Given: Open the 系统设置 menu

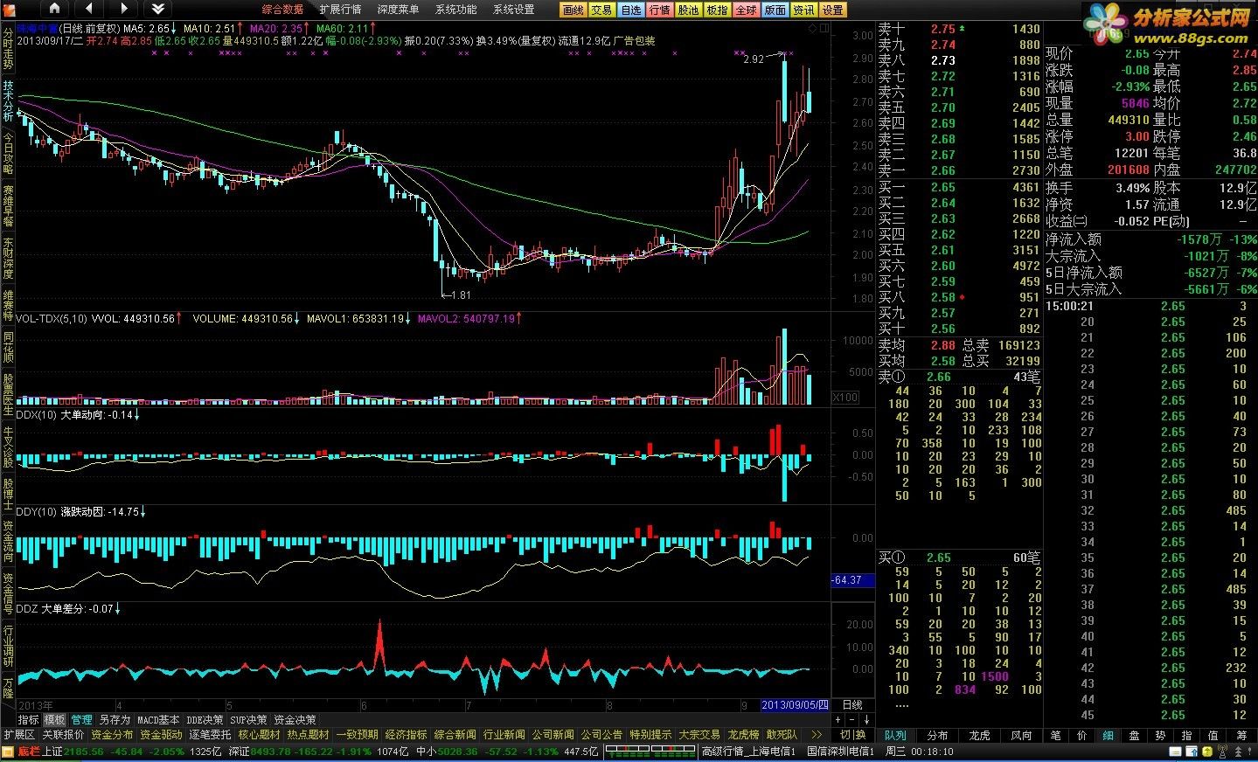Looking at the screenshot, I should tap(513, 10).
